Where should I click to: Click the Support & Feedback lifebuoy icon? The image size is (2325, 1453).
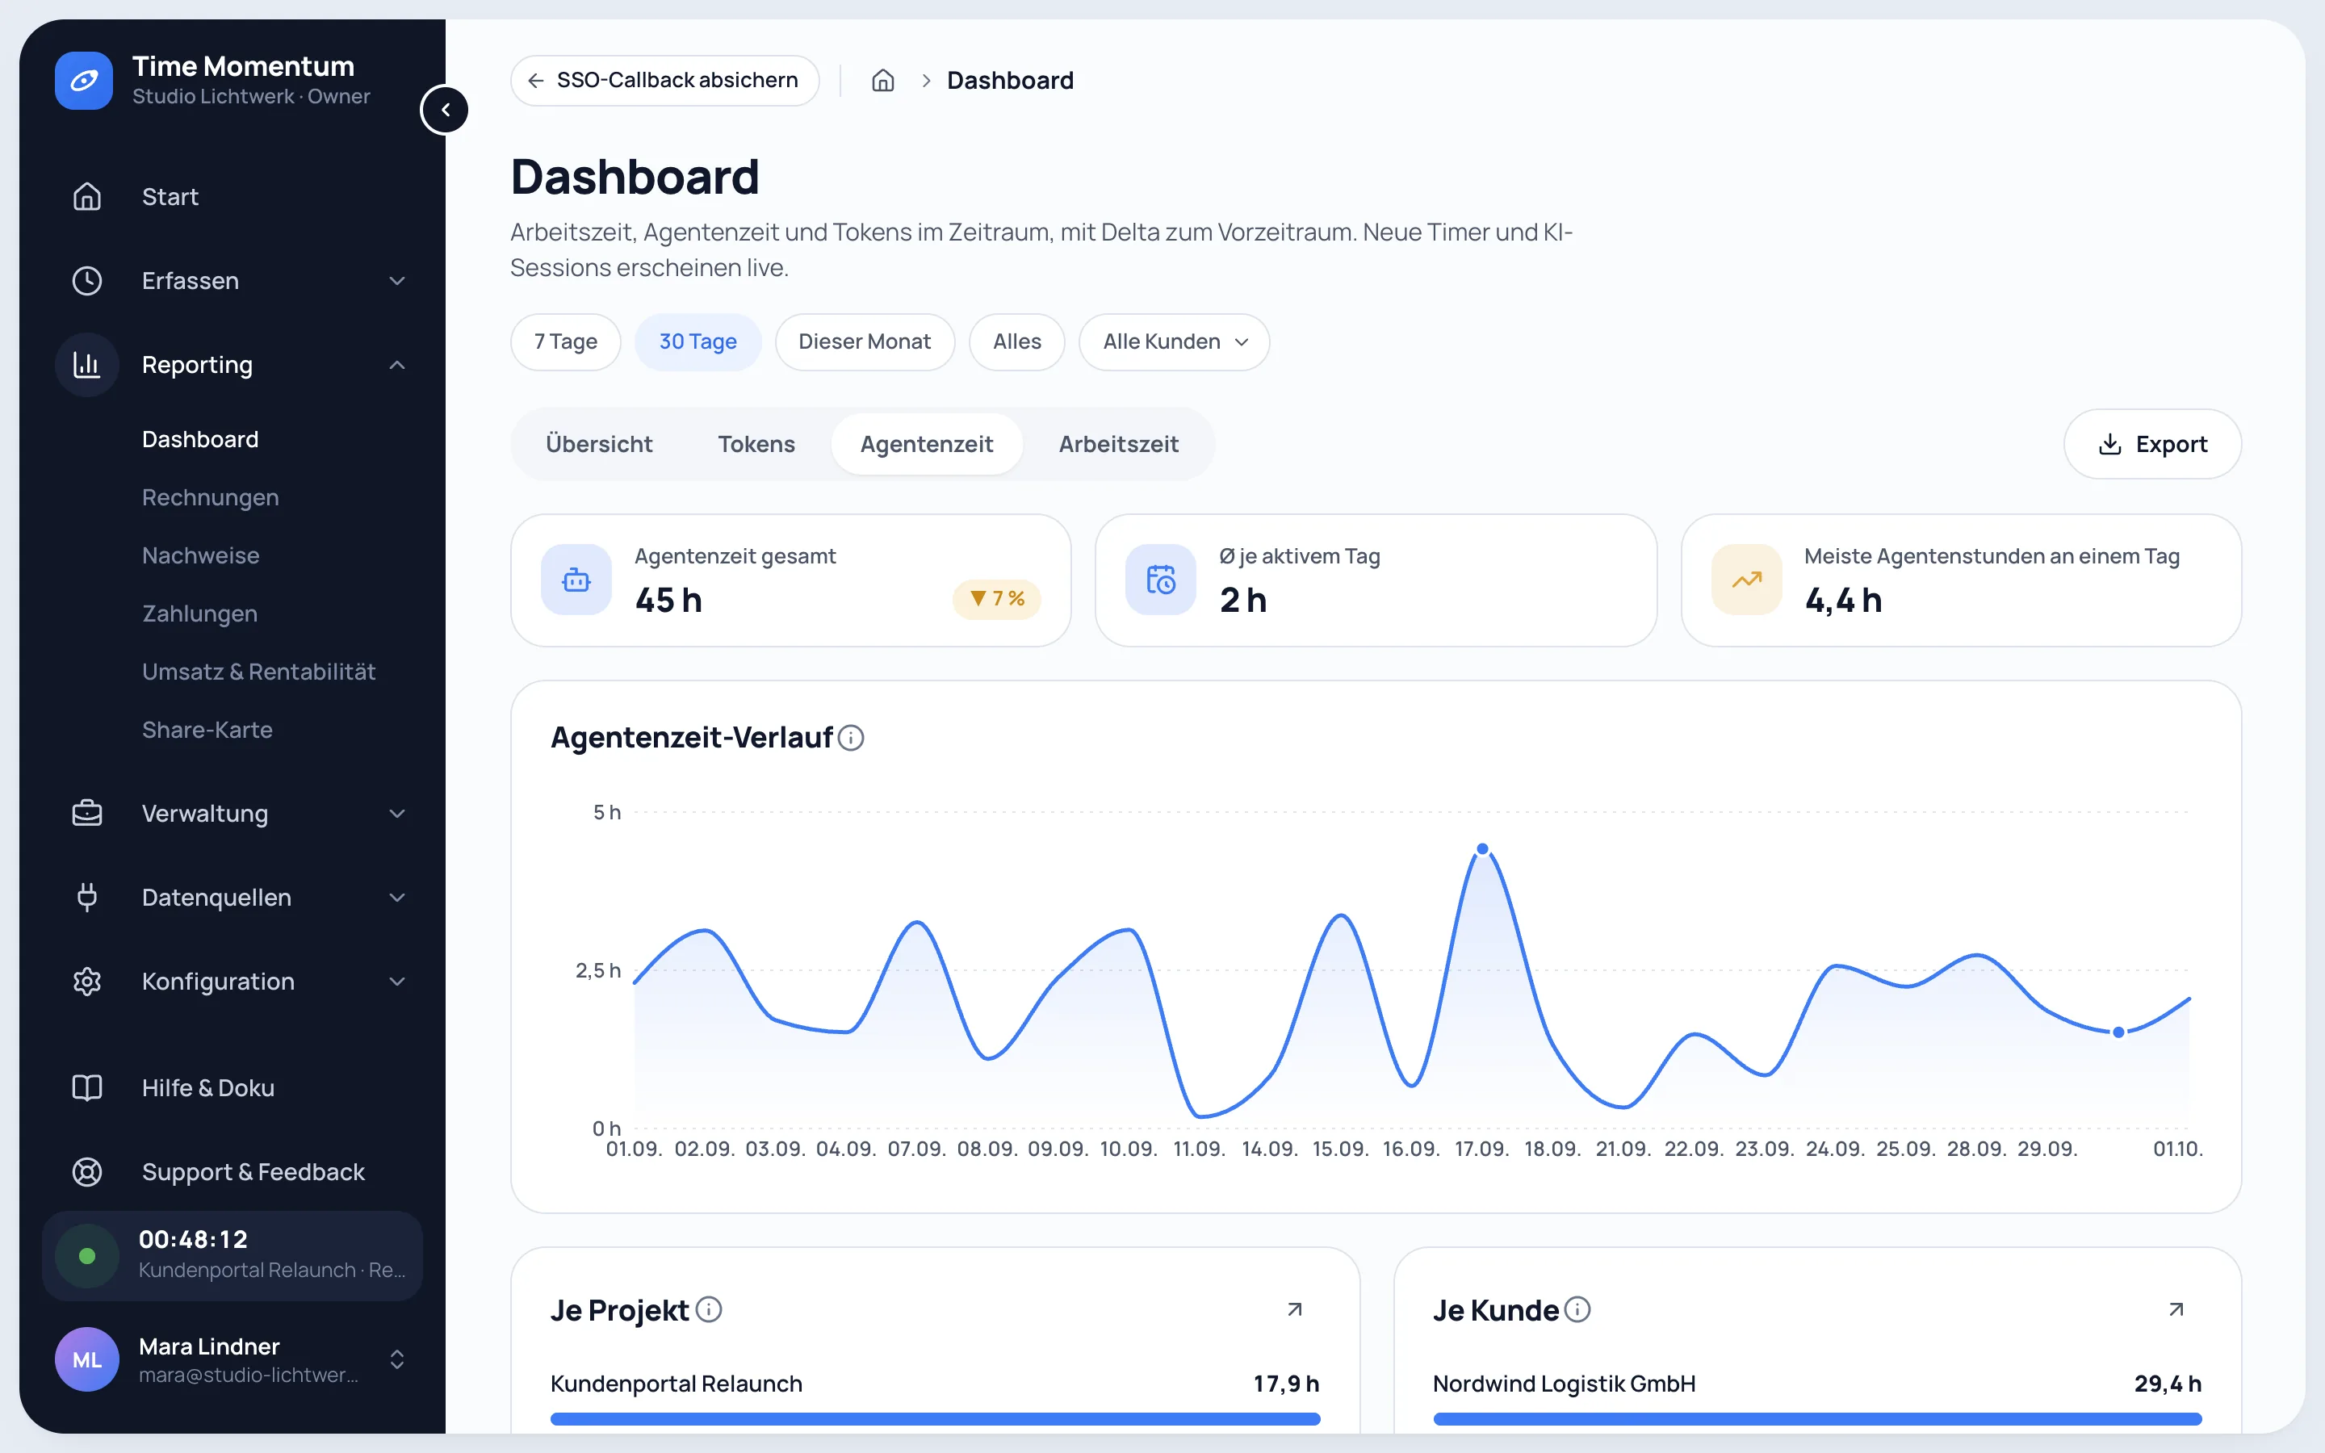pyautogui.click(x=87, y=1171)
